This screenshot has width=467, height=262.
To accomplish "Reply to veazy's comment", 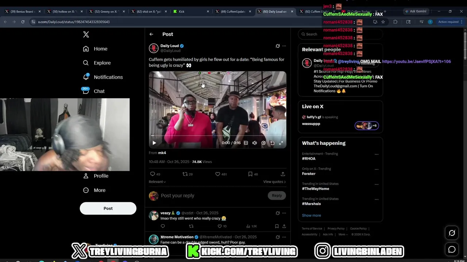I will tap(163, 226).
